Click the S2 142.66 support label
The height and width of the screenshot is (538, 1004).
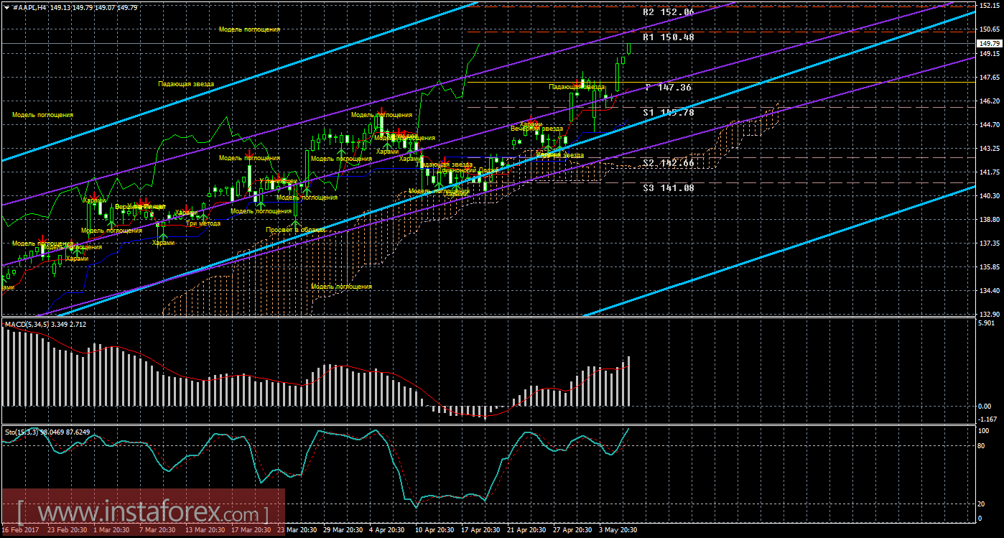[x=668, y=163]
